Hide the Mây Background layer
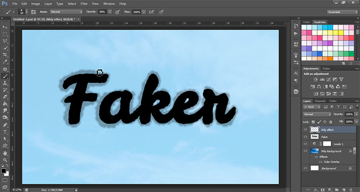This screenshot has width=360, height=192. 305,151
